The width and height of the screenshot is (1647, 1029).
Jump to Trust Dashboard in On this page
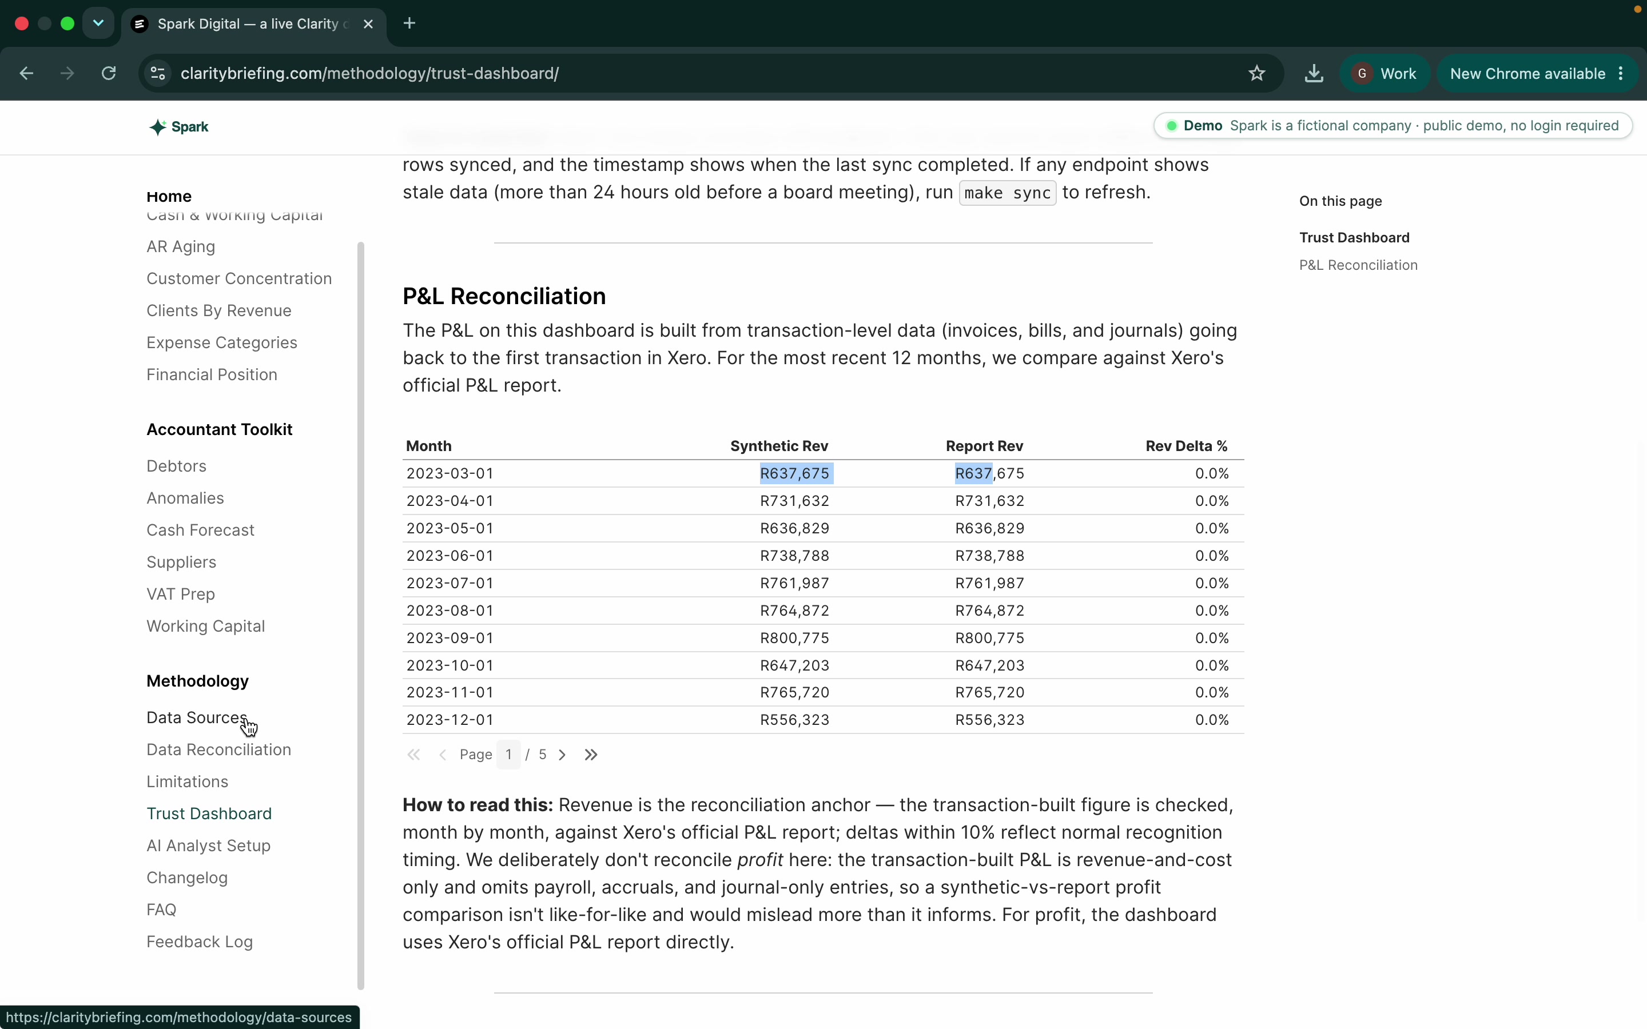point(1354,237)
